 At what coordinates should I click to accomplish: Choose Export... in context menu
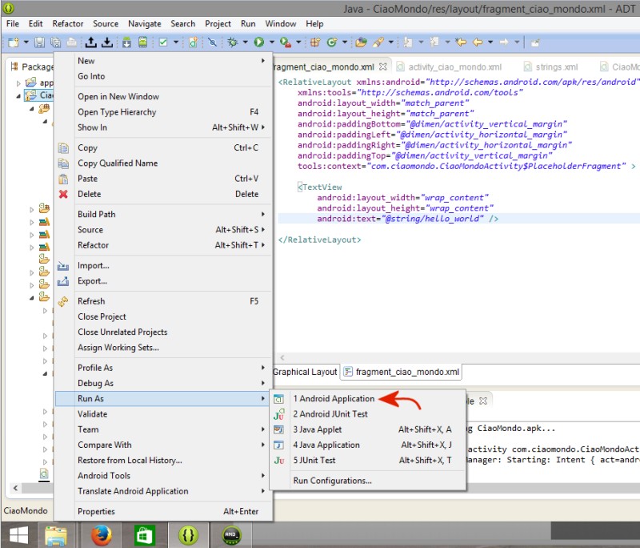163,280
